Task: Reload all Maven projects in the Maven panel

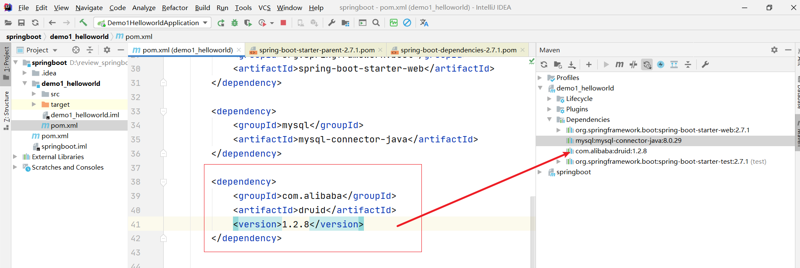Action: coord(544,64)
